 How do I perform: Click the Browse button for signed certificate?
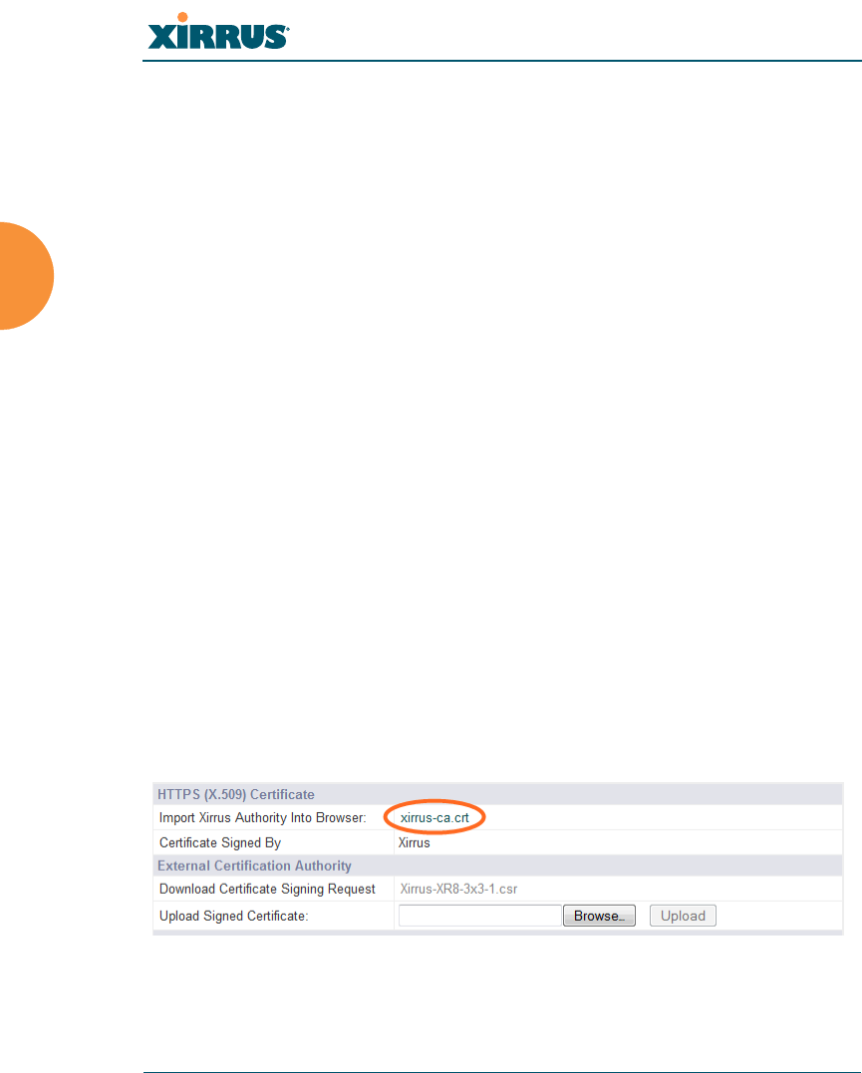(599, 916)
